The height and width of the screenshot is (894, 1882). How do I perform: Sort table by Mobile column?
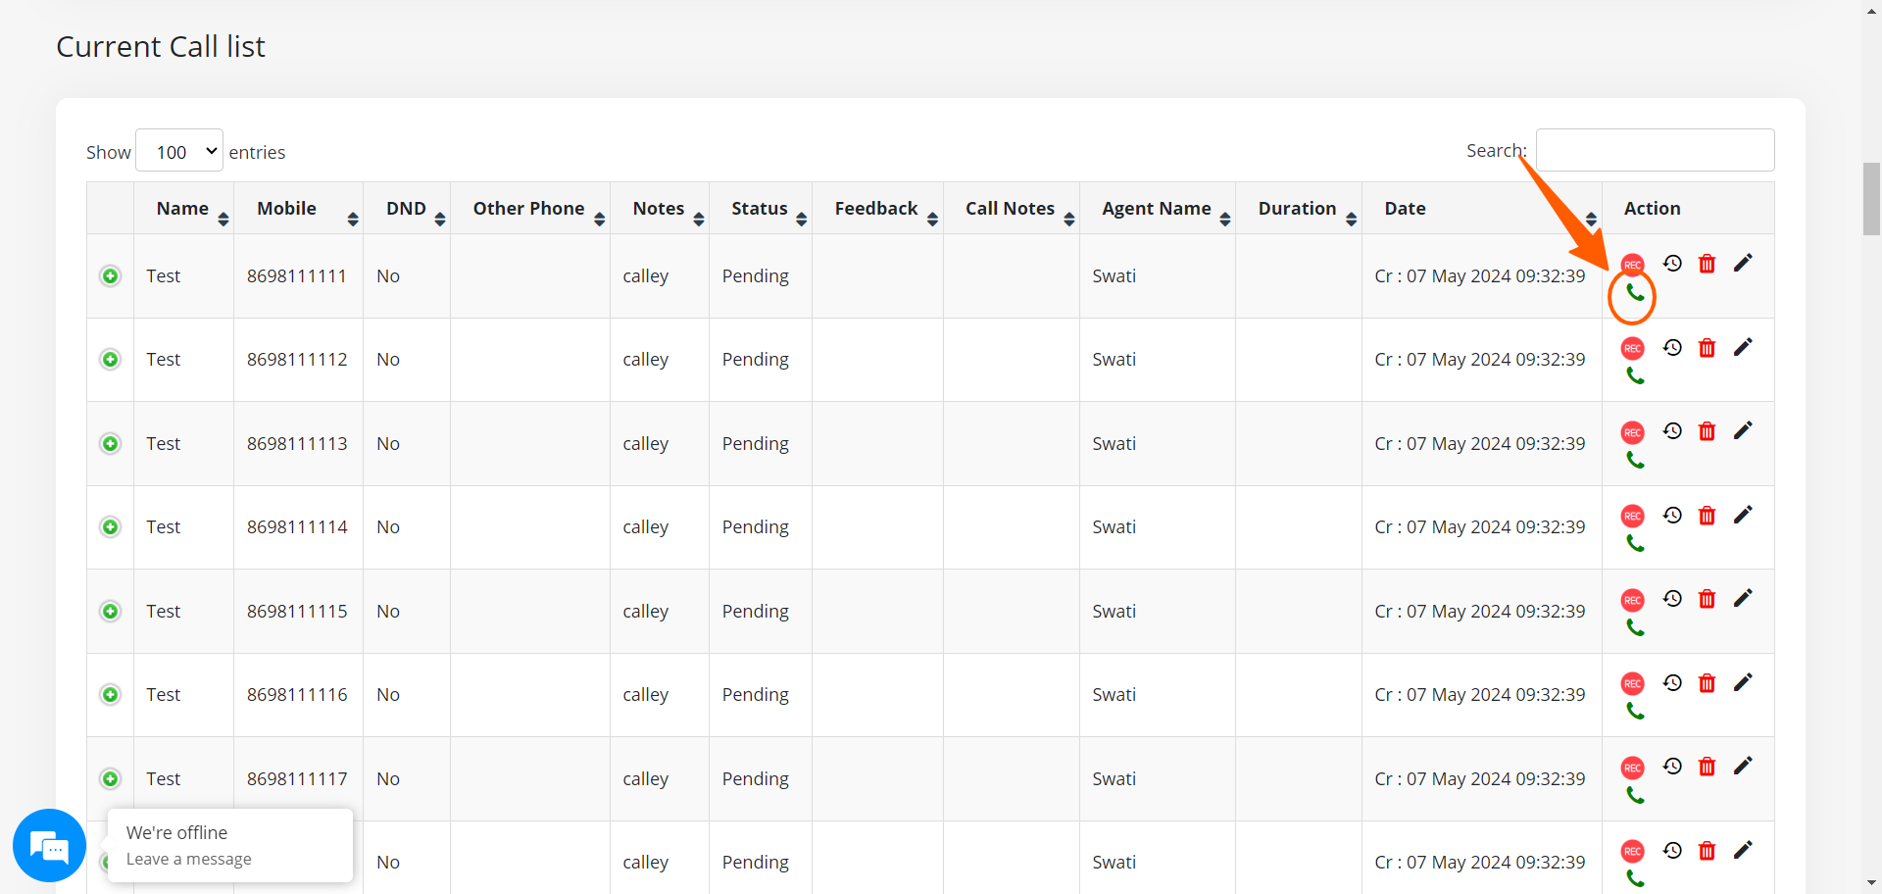pyautogui.click(x=298, y=208)
